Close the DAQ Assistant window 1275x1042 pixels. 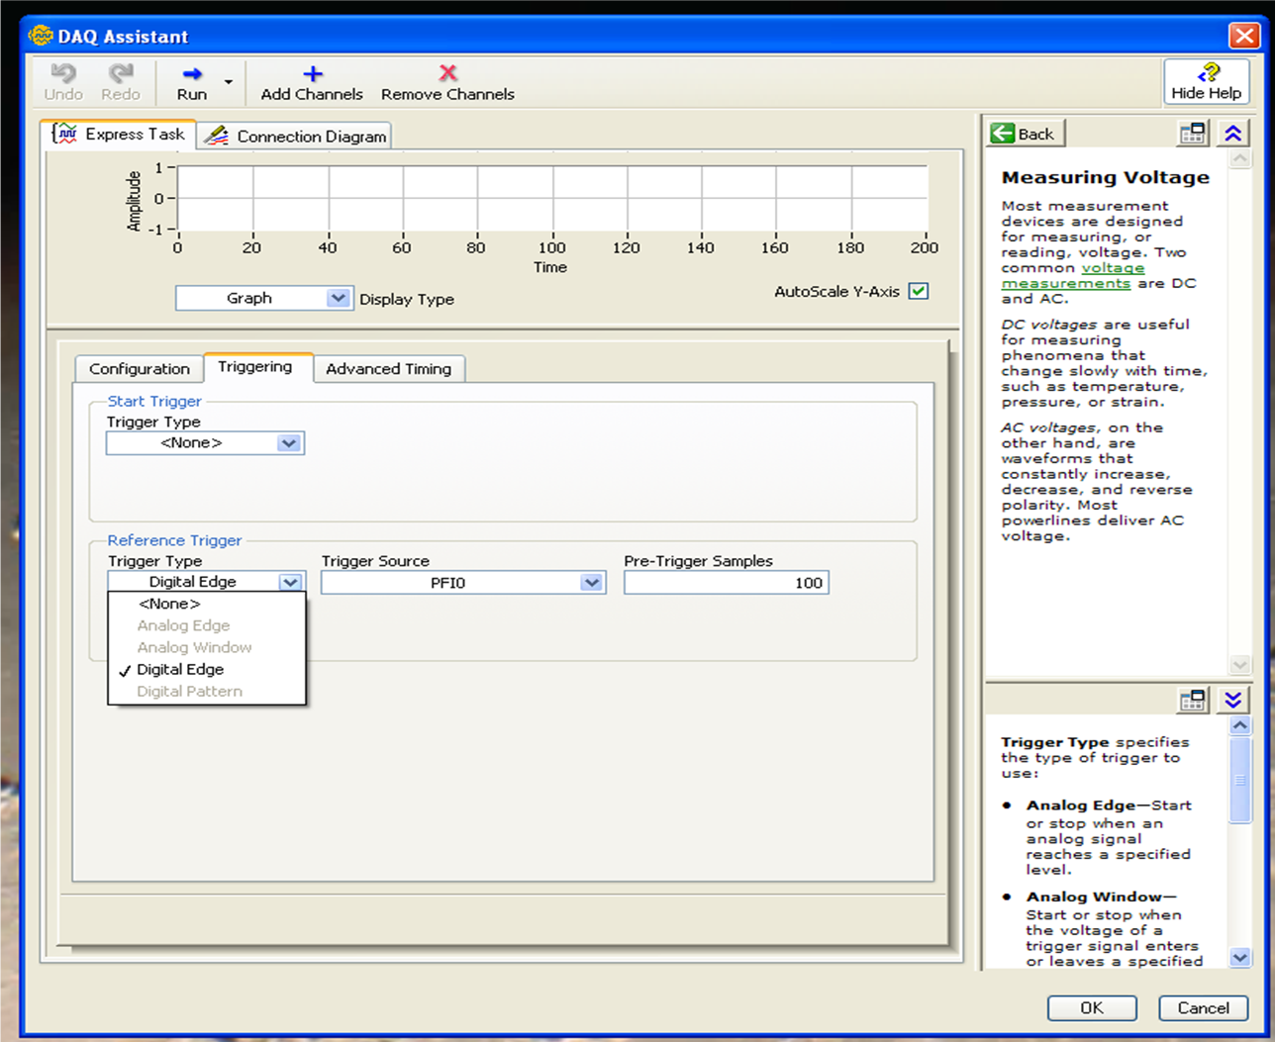1243,36
